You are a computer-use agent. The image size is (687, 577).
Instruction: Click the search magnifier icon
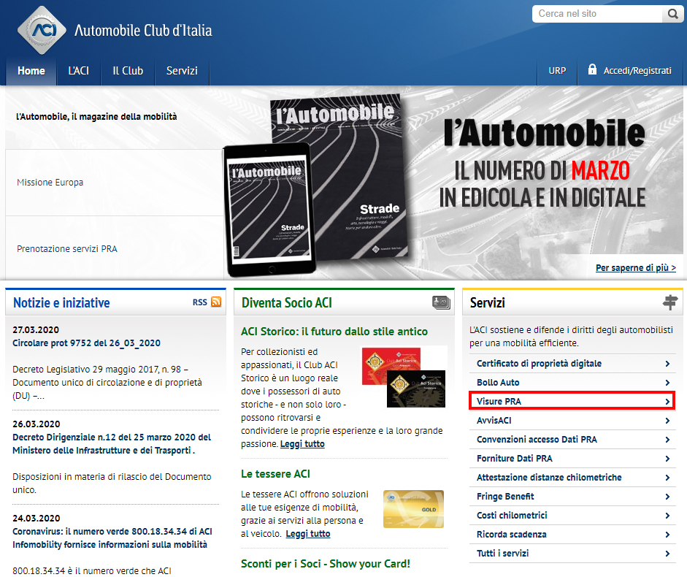672,14
